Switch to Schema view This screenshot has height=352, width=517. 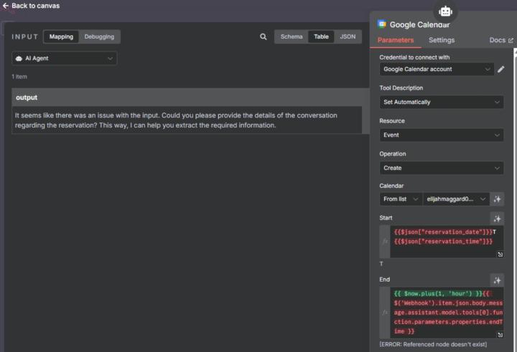pyautogui.click(x=292, y=37)
